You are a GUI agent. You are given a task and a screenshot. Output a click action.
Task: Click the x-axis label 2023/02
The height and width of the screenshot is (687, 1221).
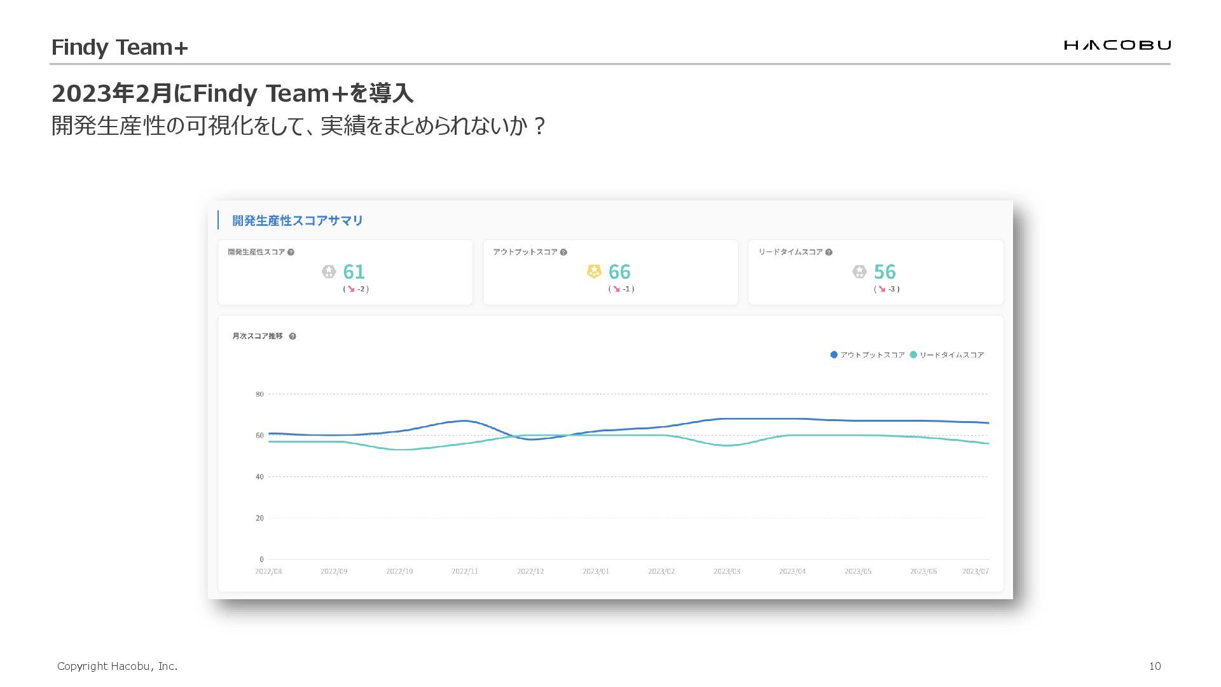tap(661, 571)
